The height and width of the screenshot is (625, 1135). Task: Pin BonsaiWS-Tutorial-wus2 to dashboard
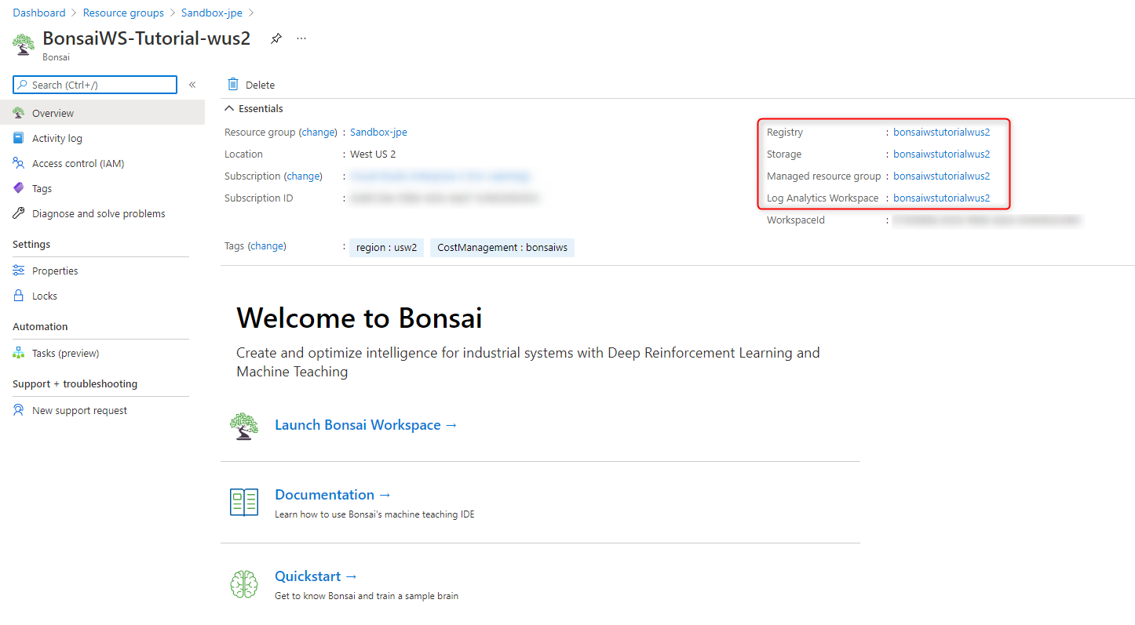click(x=276, y=38)
